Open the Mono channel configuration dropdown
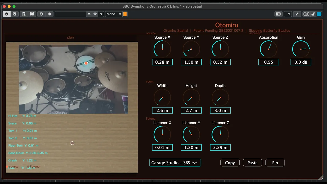 (114, 14)
